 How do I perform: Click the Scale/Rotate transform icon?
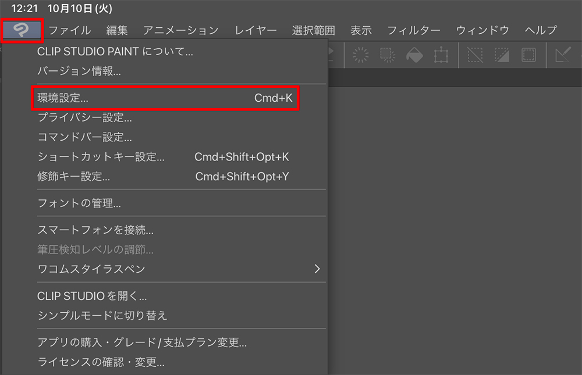[441, 55]
